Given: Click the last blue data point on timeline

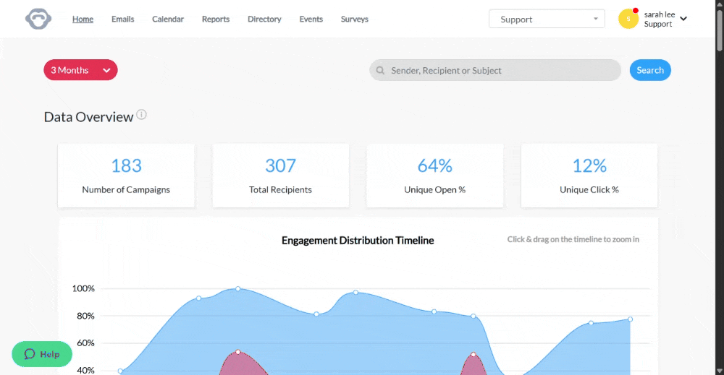Looking at the screenshot, I should [630, 319].
